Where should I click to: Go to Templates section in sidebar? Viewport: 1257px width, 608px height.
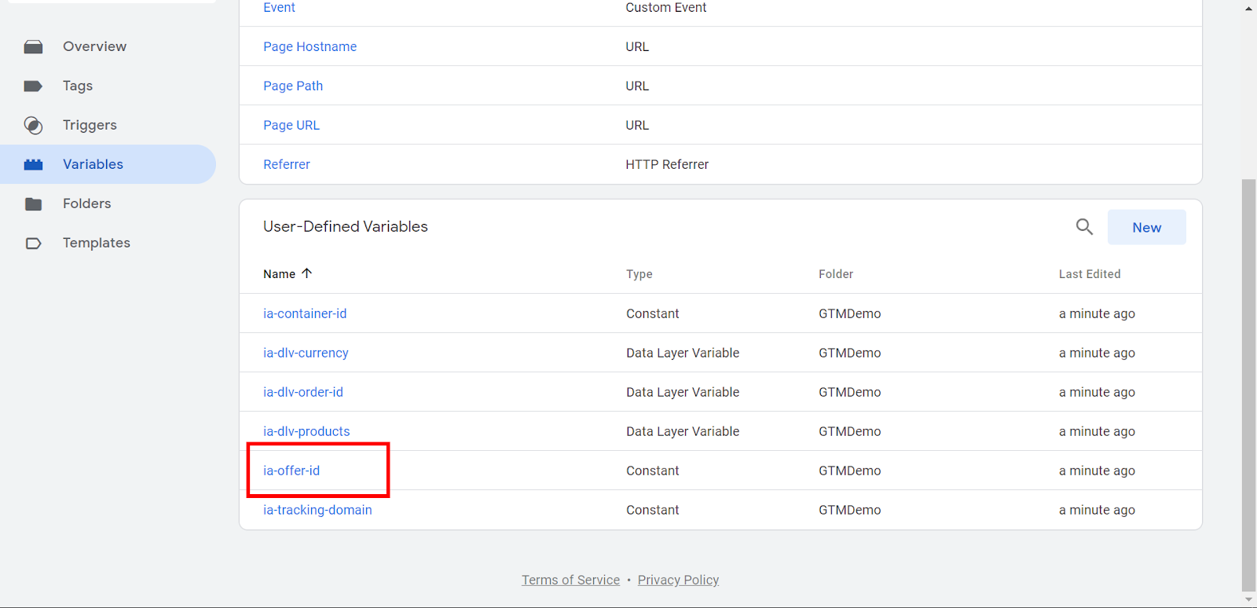[97, 244]
